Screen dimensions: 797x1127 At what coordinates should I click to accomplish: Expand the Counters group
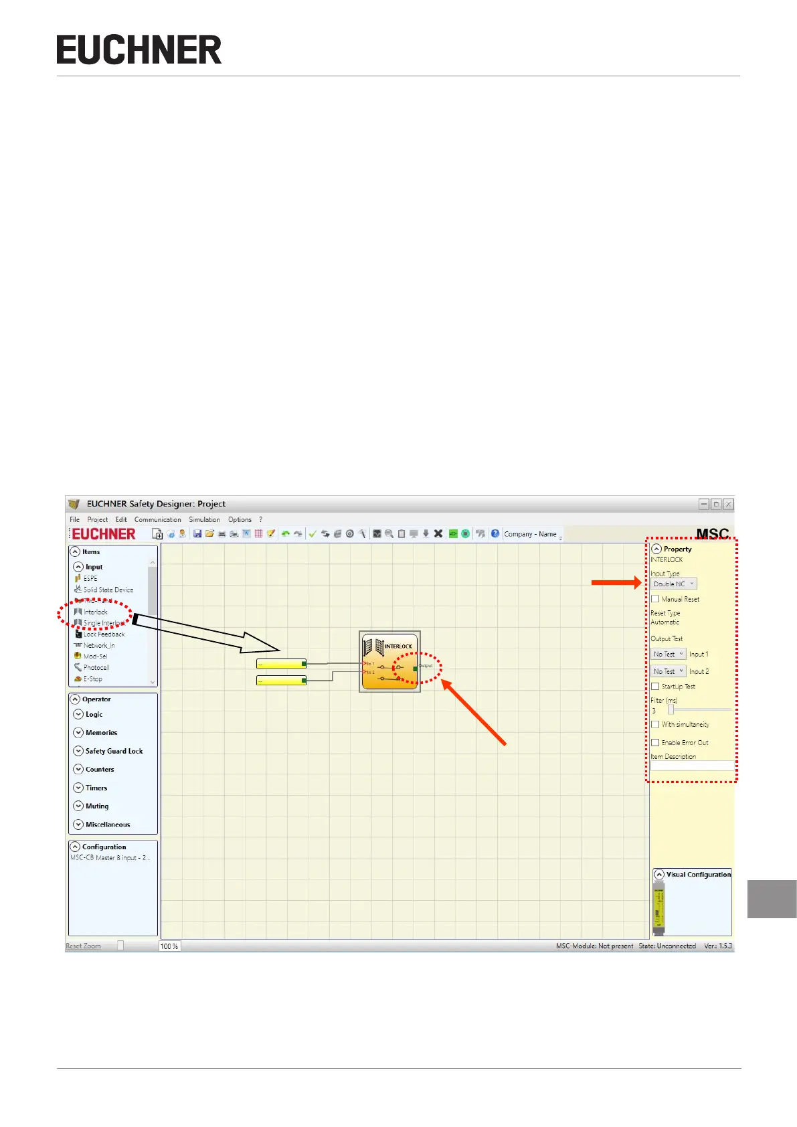click(78, 770)
